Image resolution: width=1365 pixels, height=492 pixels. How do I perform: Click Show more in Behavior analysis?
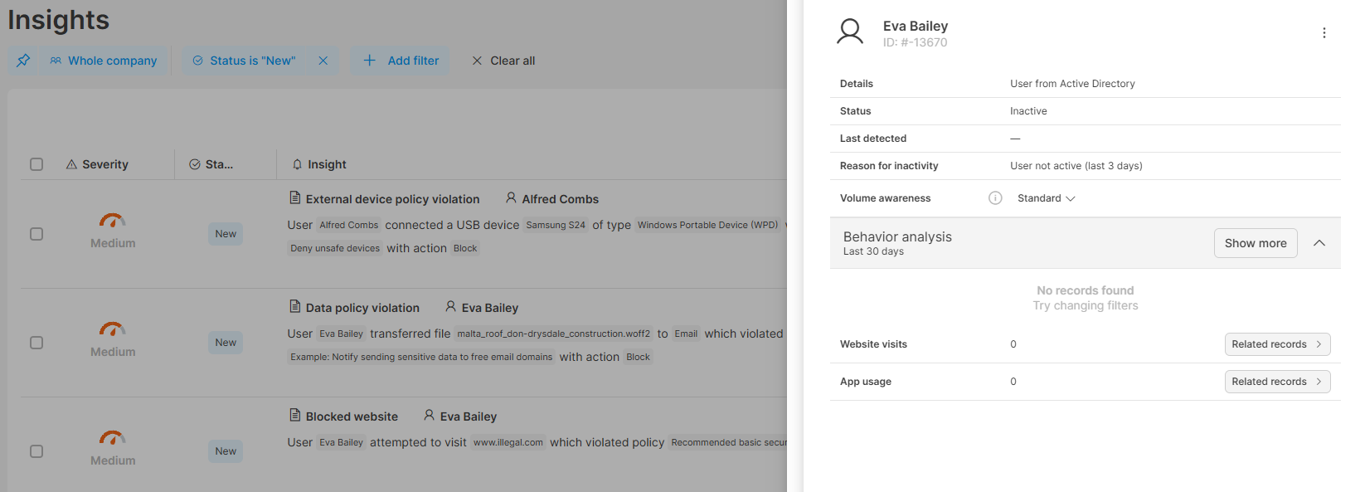click(1256, 243)
